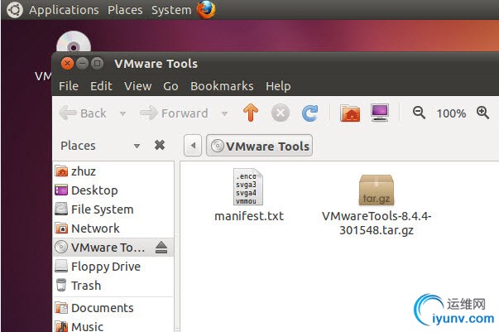The height and width of the screenshot is (332, 499).
Task: Open the Places sidebar type dropdown
Action: click(x=137, y=146)
